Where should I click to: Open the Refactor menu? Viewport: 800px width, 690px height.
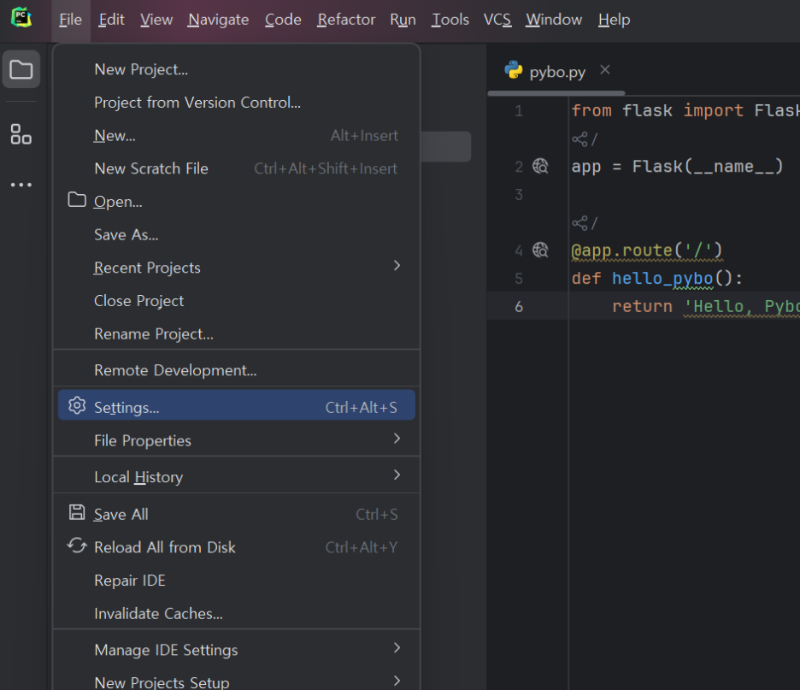[346, 20]
